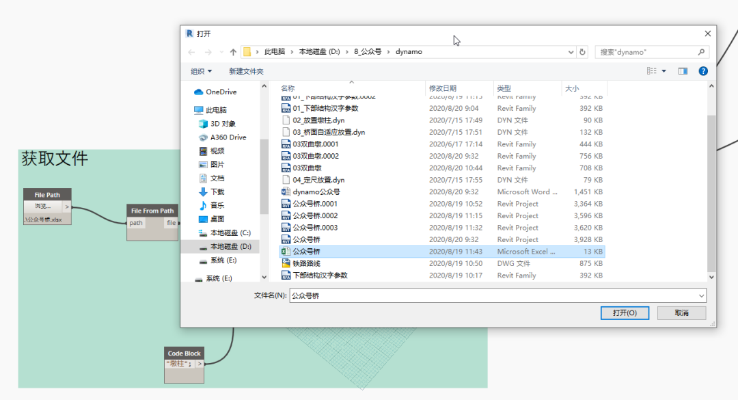Image resolution: width=738 pixels, height=400 pixels.
Task: Toggle the preview pane icon
Action: tap(683, 71)
